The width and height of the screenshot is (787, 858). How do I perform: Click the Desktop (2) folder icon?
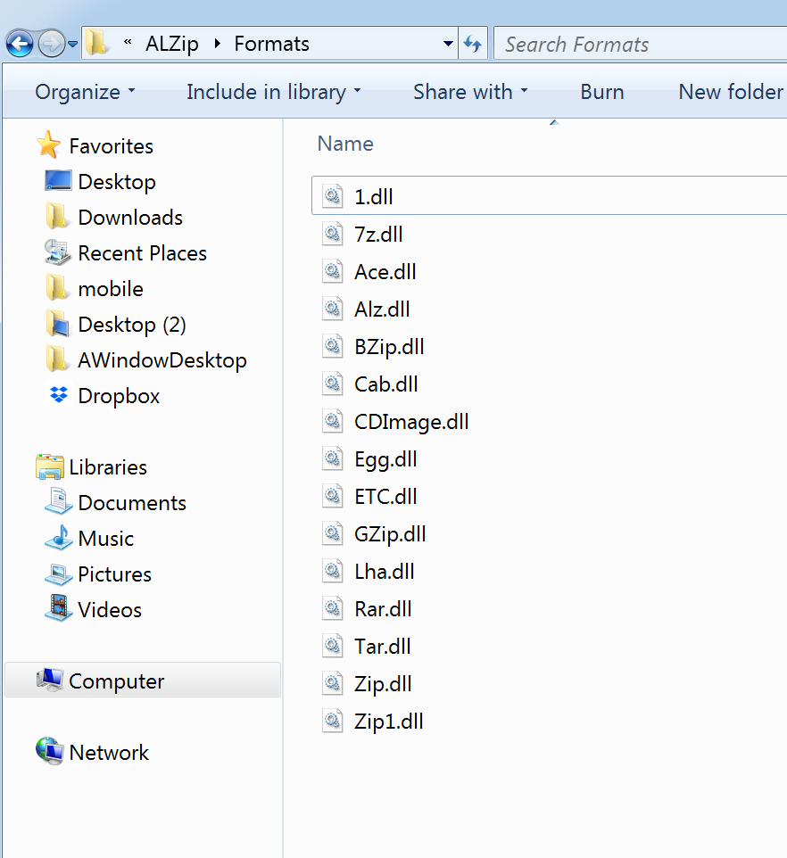[57, 325]
